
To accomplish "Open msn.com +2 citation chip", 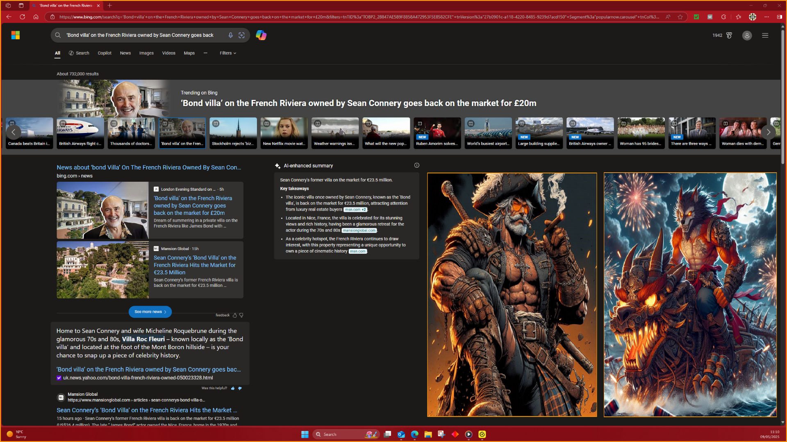I will pos(355,210).
